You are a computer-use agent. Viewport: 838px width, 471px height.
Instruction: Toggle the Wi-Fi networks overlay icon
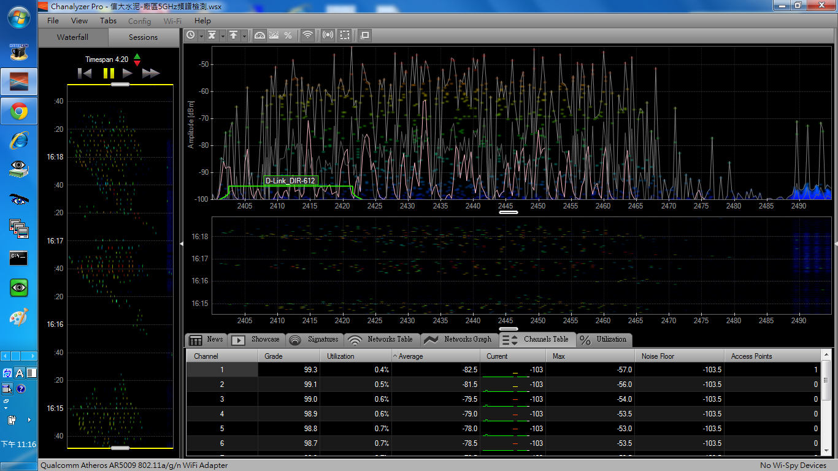tap(308, 36)
